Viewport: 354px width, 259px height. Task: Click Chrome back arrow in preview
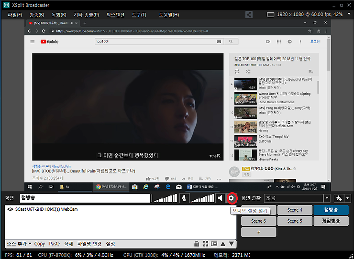[29, 31]
